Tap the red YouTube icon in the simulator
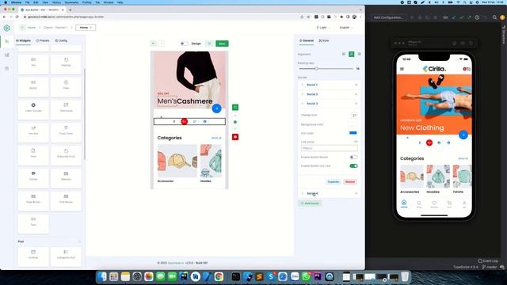 point(429,142)
